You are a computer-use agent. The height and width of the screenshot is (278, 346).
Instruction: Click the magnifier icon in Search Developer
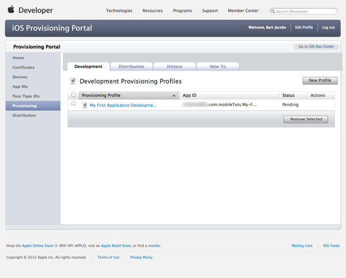coord(273,12)
